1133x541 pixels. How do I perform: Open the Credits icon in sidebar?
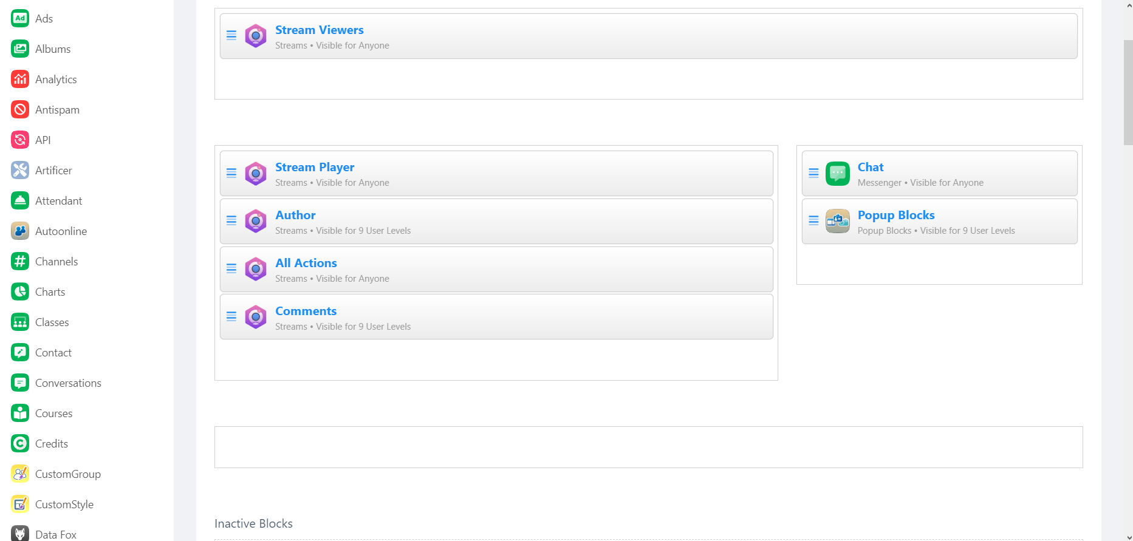[20, 444]
